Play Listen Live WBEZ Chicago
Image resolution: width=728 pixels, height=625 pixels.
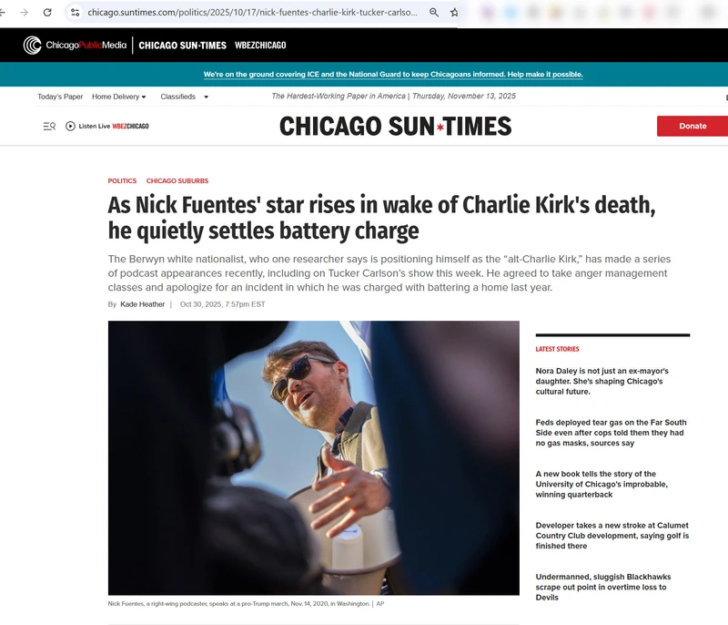tap(107, 126)
